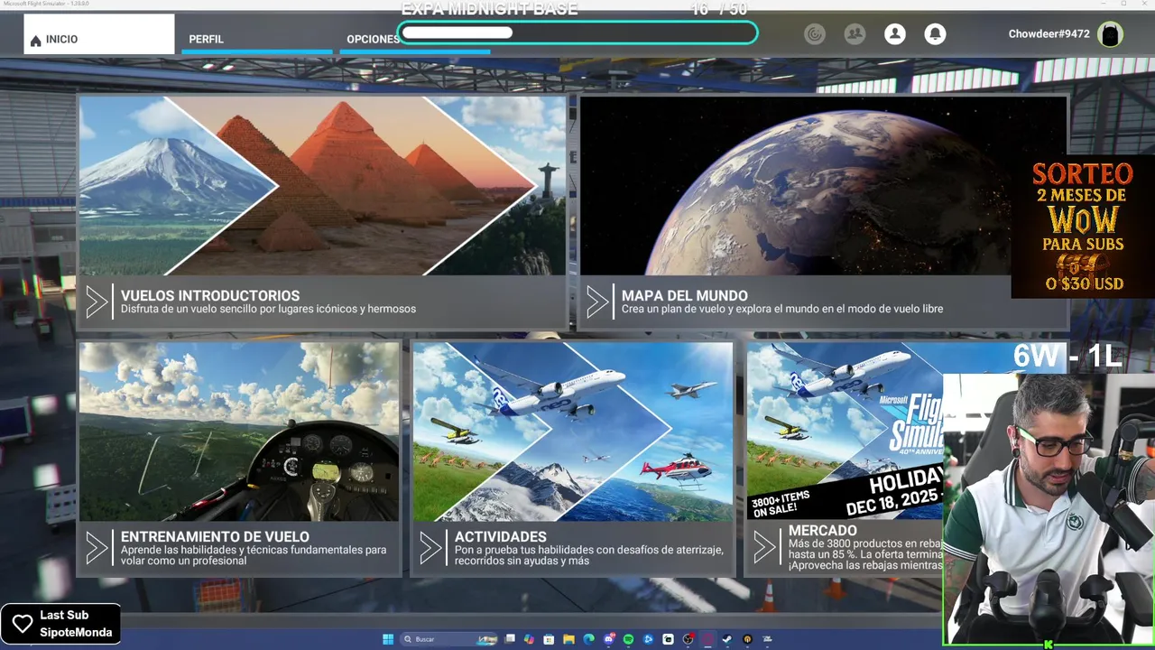Click the 6W - 1L score overlay
The width and height of the screenshot is (1155, 650).
point(1067,356)
